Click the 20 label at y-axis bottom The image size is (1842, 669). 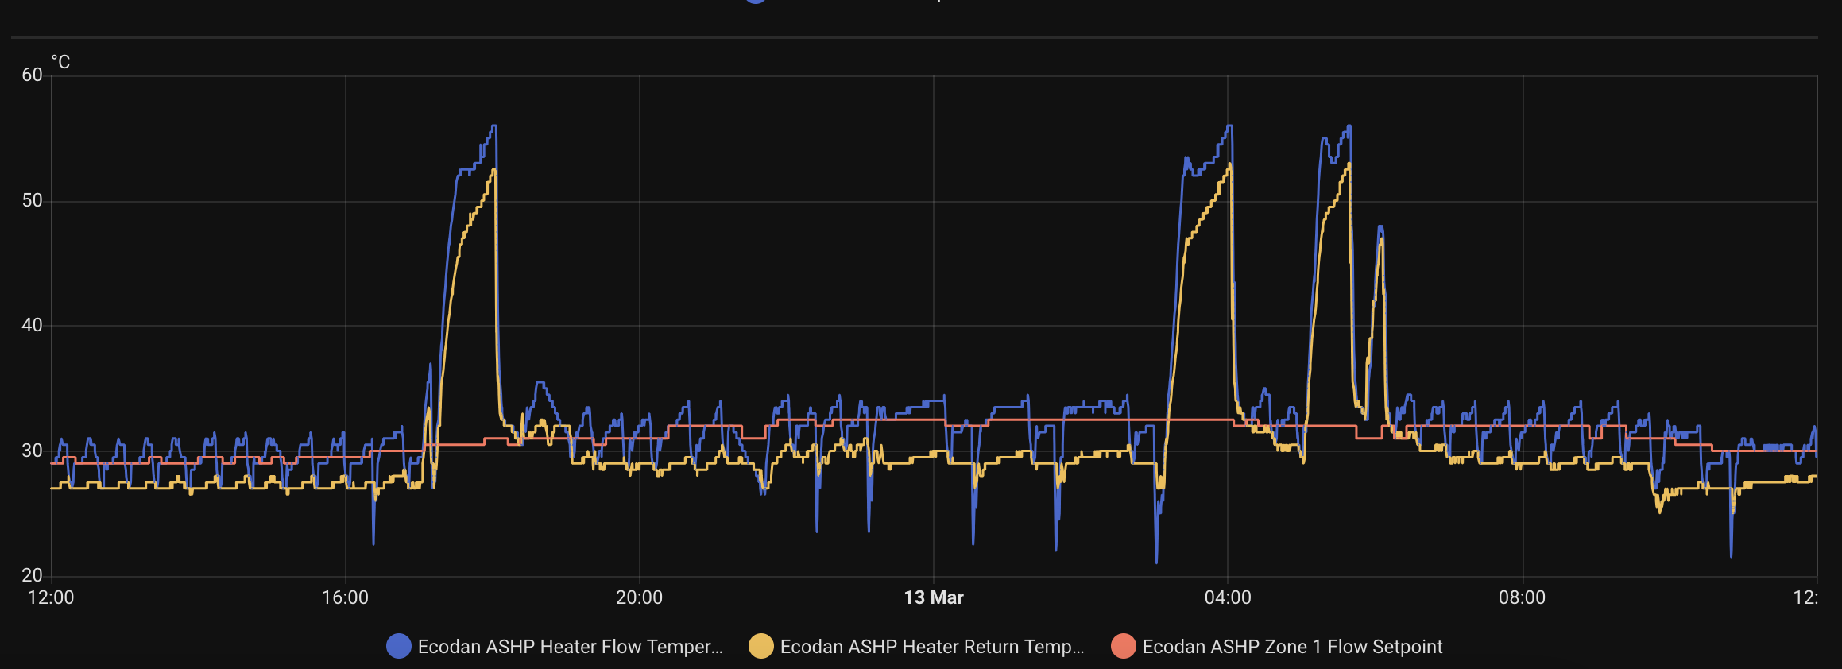(32, 575)
